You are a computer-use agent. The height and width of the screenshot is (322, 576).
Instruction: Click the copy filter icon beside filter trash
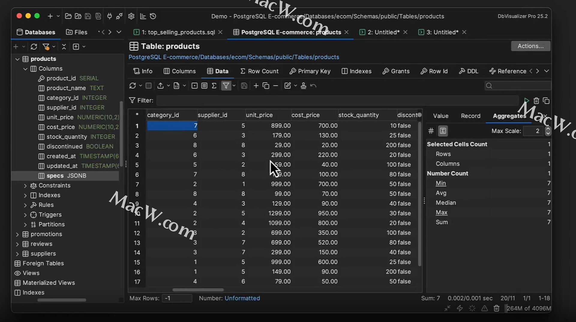point(546,100)
